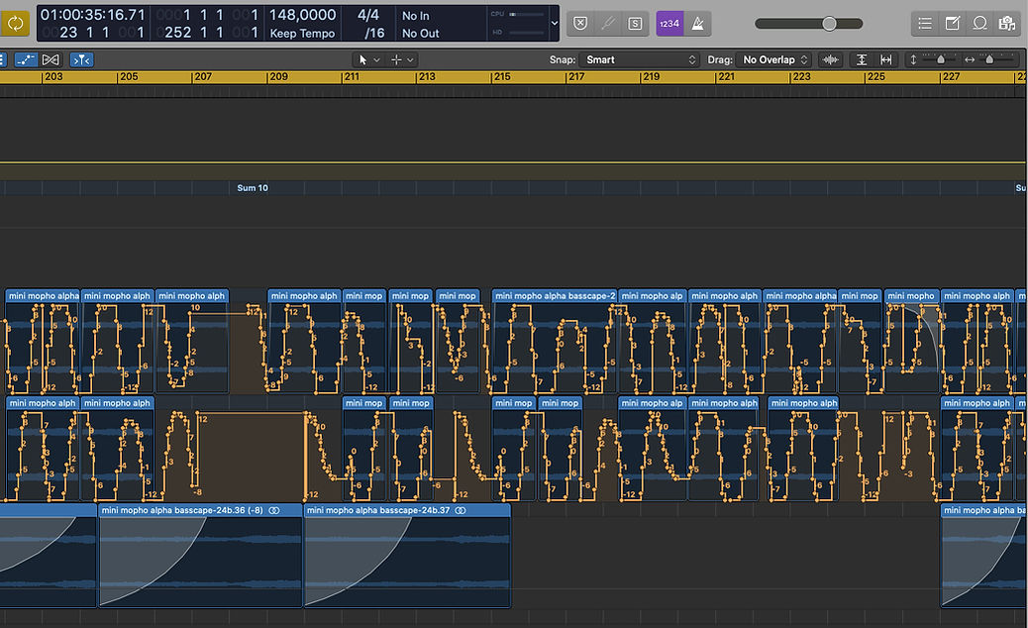Click the 23 1 1 1 position

[x=93, y=32]
